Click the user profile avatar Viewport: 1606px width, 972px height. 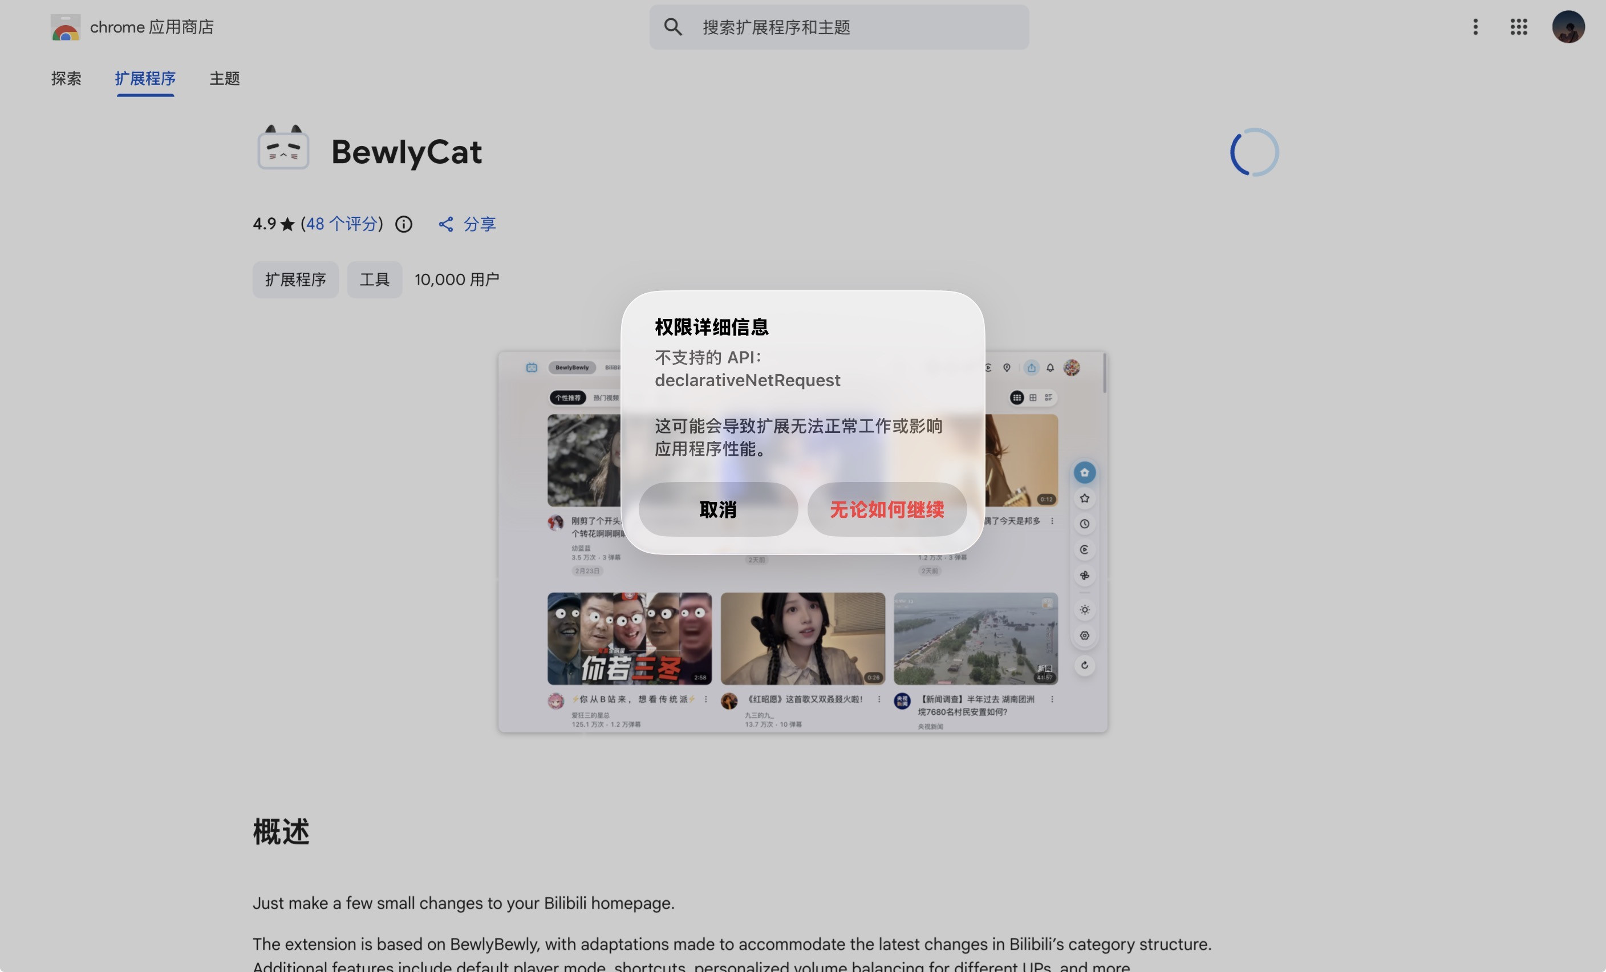click(1568, 27)
